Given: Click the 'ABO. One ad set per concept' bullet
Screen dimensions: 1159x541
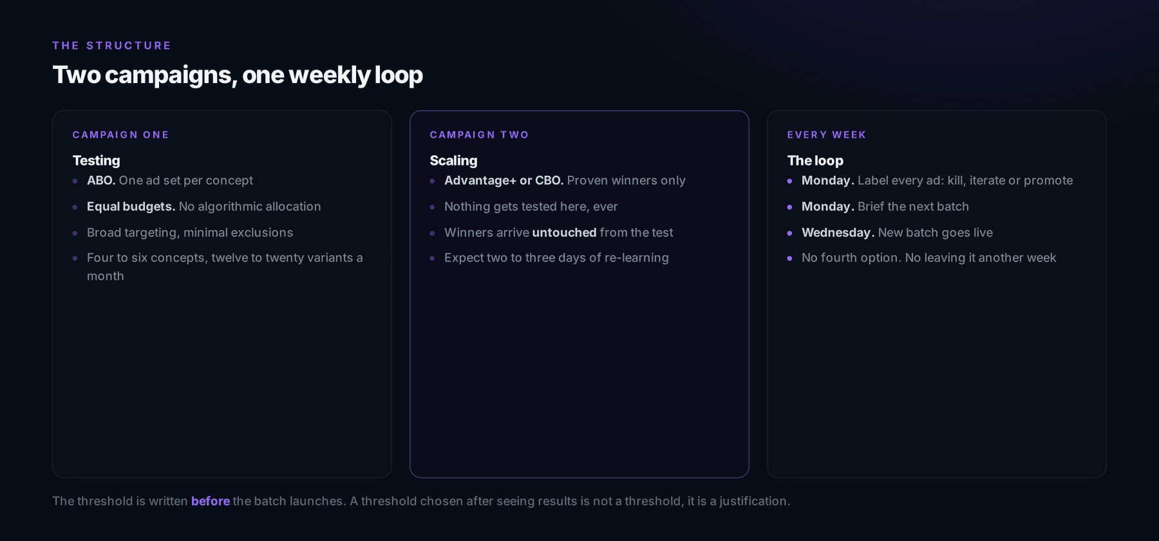Looking at the screenshot, I should tap(170, 180).
